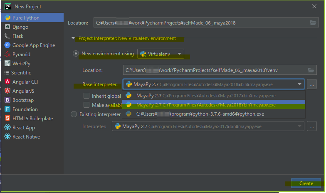Select the Angular CLI icon
The width and height of the screenshot is (326, 193).
pyautogui.click(x=7, y=82)
